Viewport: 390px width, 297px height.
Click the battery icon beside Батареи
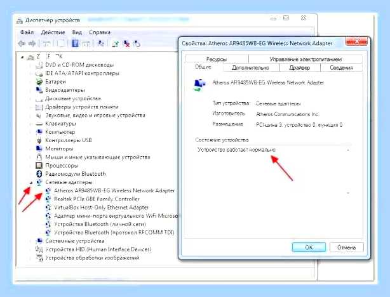(x=39, y=81)
